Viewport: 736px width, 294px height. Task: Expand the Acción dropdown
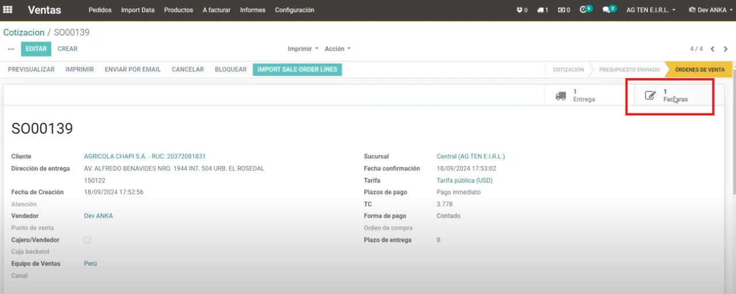coord(337,49)
